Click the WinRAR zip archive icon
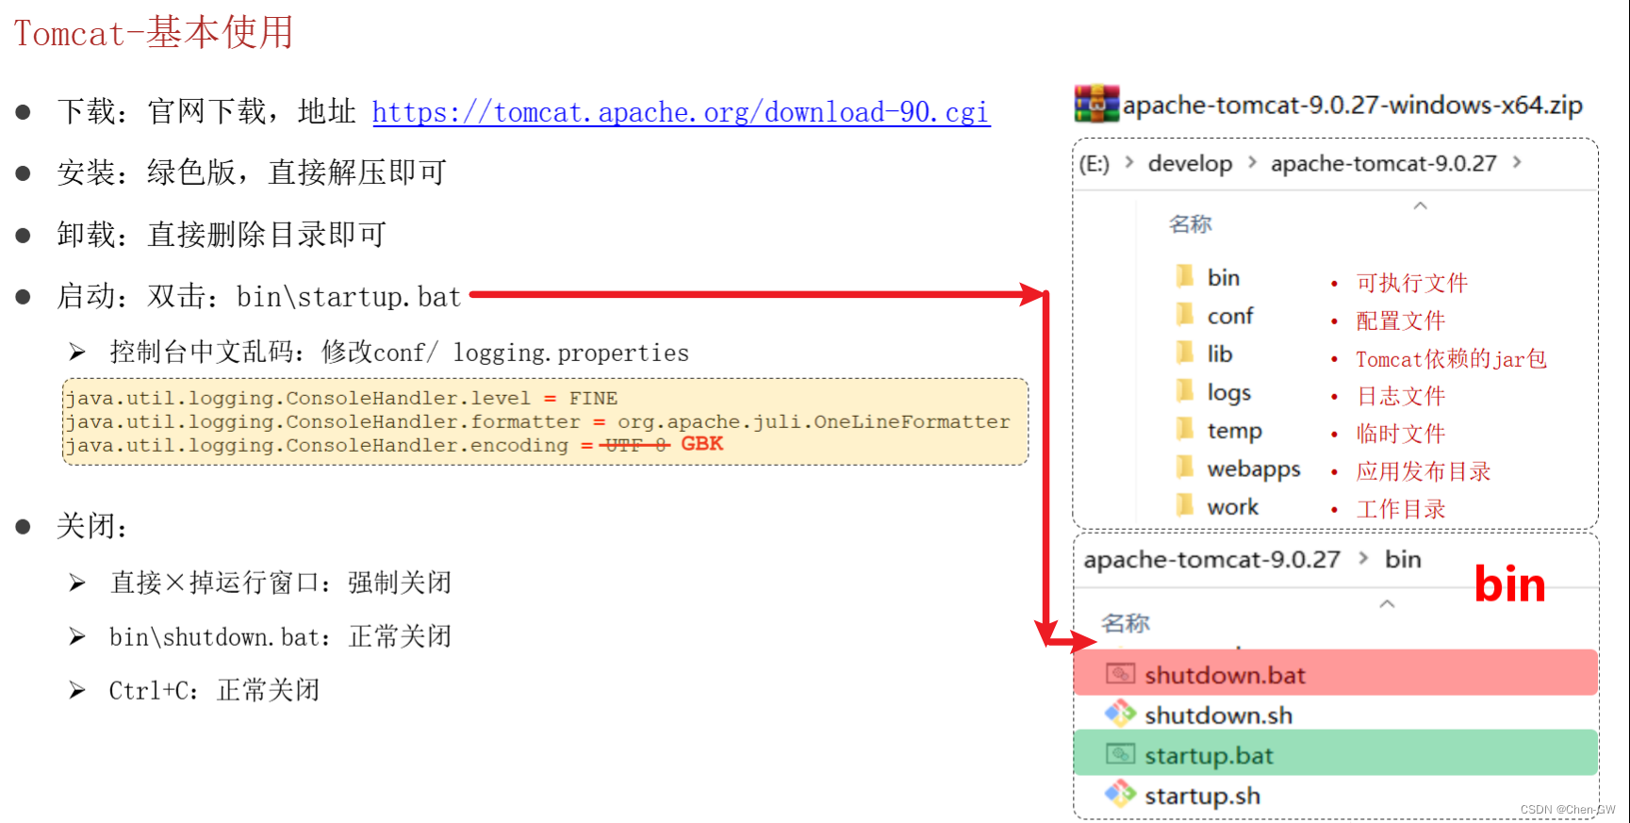 click(1096, 104)
